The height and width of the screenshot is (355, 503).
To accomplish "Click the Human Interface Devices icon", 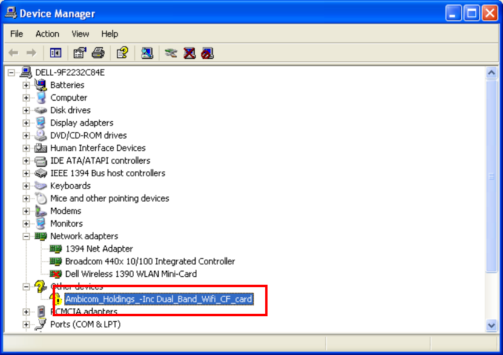I will (x=41, y=148).
